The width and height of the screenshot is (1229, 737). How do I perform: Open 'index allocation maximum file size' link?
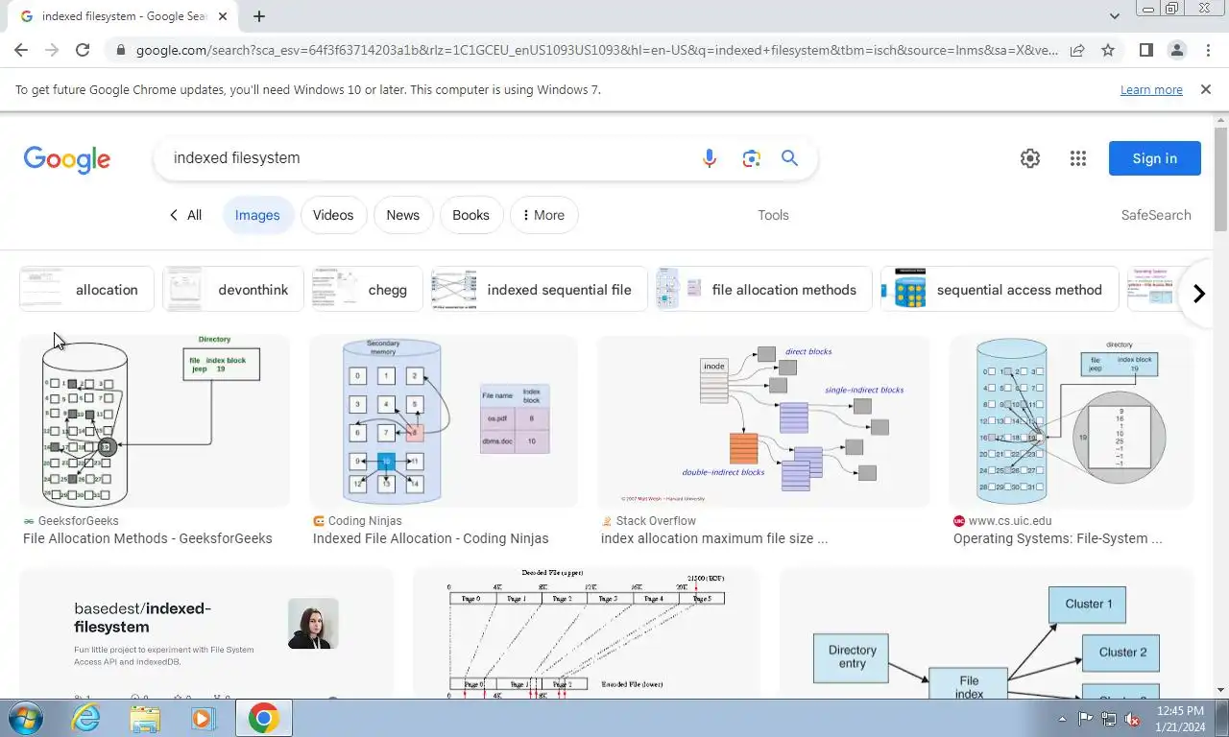pos(714,538)
